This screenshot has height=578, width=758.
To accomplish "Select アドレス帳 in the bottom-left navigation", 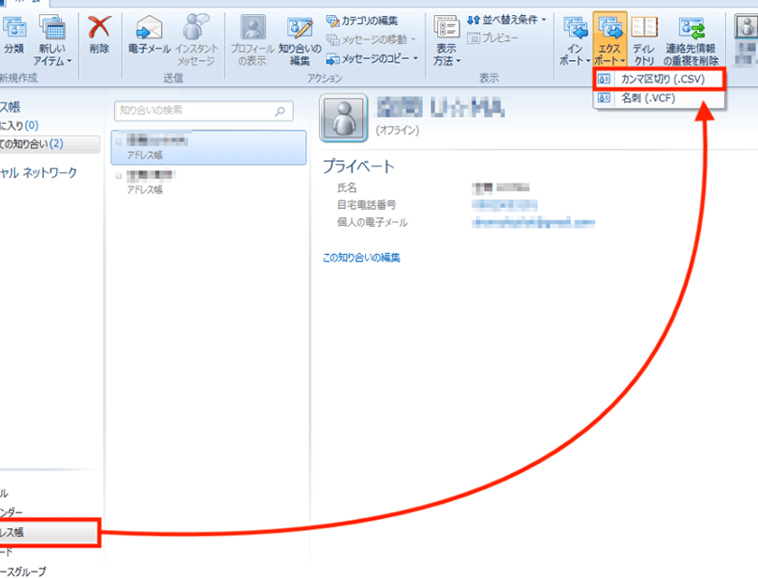I will pyautogui.click(x=47, y=532).
